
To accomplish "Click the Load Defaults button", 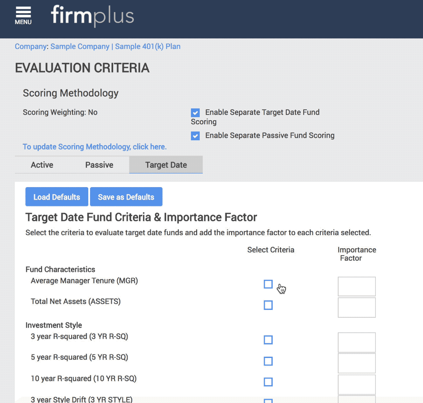I will pyautogui.click(x=57, y=197).
